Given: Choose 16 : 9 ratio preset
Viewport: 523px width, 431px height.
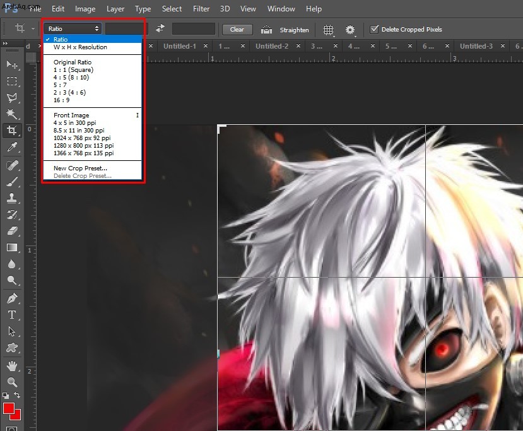Looking at the screenshot, I should [93, 100].
